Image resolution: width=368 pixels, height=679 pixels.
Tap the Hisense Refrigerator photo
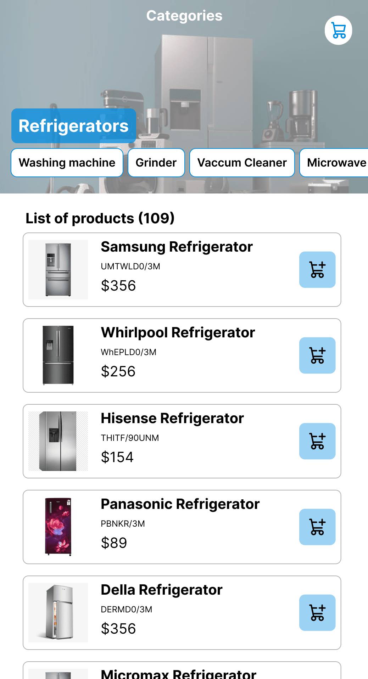(58, 441)
